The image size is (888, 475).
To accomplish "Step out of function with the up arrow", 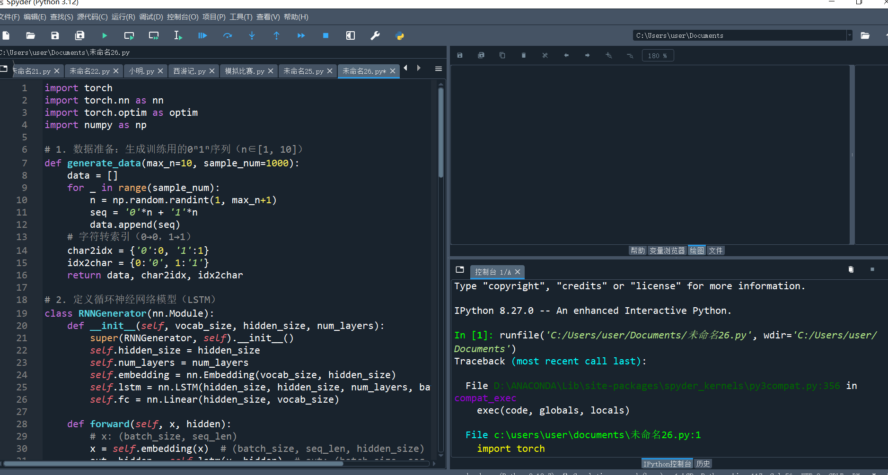I will [x=277, y=35].
